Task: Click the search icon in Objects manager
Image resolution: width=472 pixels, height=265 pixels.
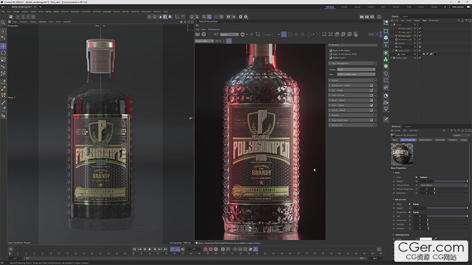Action: tap(459, 20)
